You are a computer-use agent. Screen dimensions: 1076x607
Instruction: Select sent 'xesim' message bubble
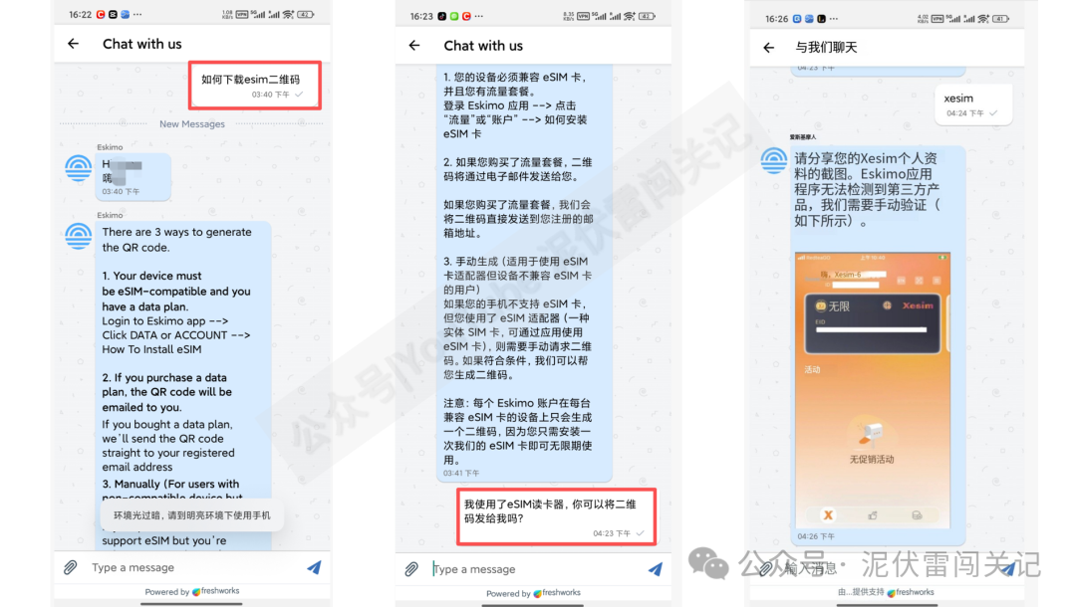[x=973, y=104]
